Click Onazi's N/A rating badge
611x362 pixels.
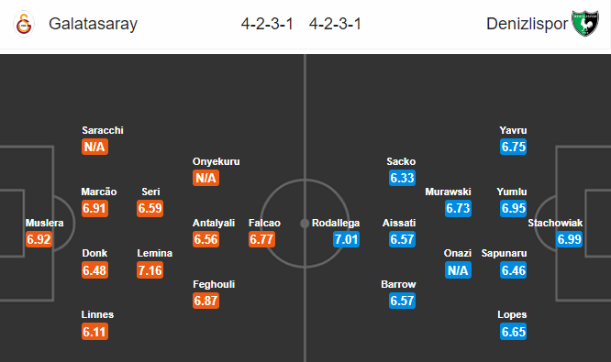(x=458, y=270)
